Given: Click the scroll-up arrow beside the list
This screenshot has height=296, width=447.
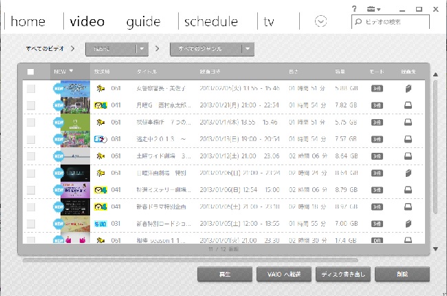Looking at the screenshot, I should 435,74.
